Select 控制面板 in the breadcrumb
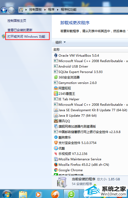The height and width of the screenshot is (198, 128). (35, 10)
